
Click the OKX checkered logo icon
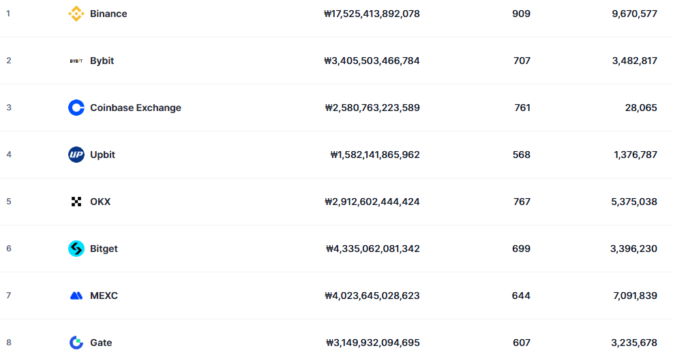coord(76,202)
